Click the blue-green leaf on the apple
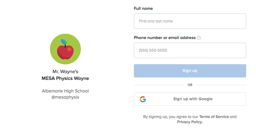Image resolution: width=256 pixels, height=130 pixels. click(x=64, y=42)
